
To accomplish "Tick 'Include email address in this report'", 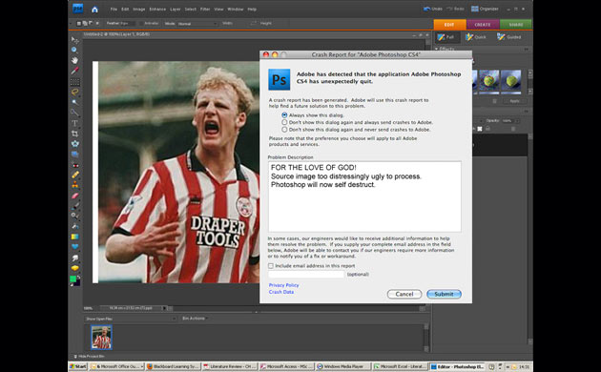I will (x=271, y=266).
